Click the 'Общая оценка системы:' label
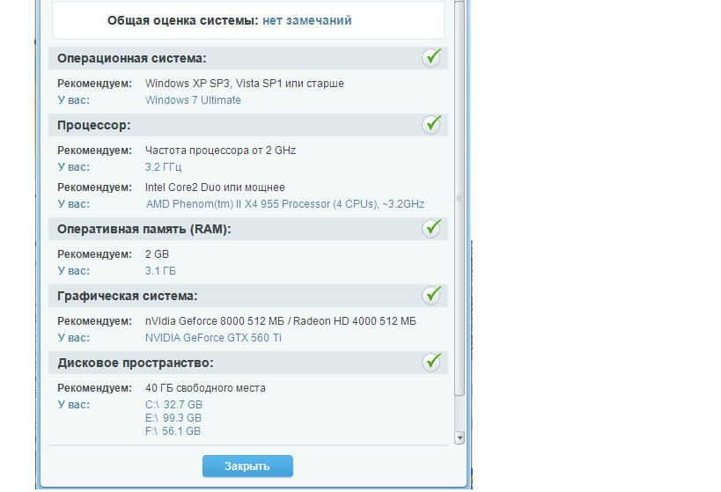The width and height of the screenshot is (721, 492). (x=183, y=20)
